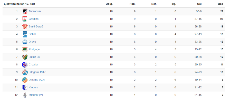231x99 pixels.
Task: Click the Podgorje club crest
Action: coord(25,49)
